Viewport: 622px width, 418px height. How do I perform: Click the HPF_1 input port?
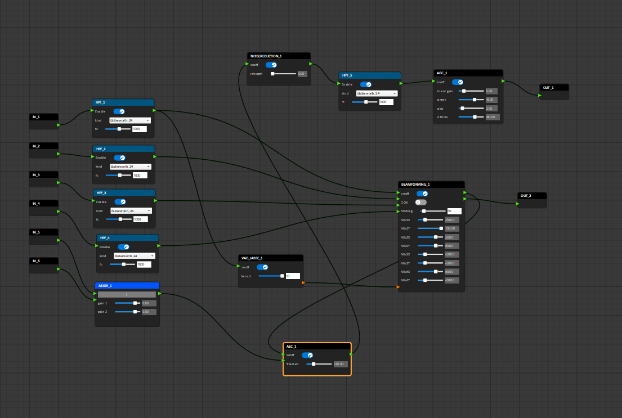click(x=92, y=111)
